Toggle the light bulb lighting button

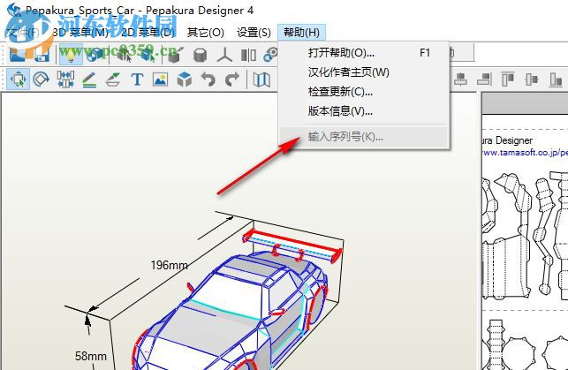pos(70,55)
